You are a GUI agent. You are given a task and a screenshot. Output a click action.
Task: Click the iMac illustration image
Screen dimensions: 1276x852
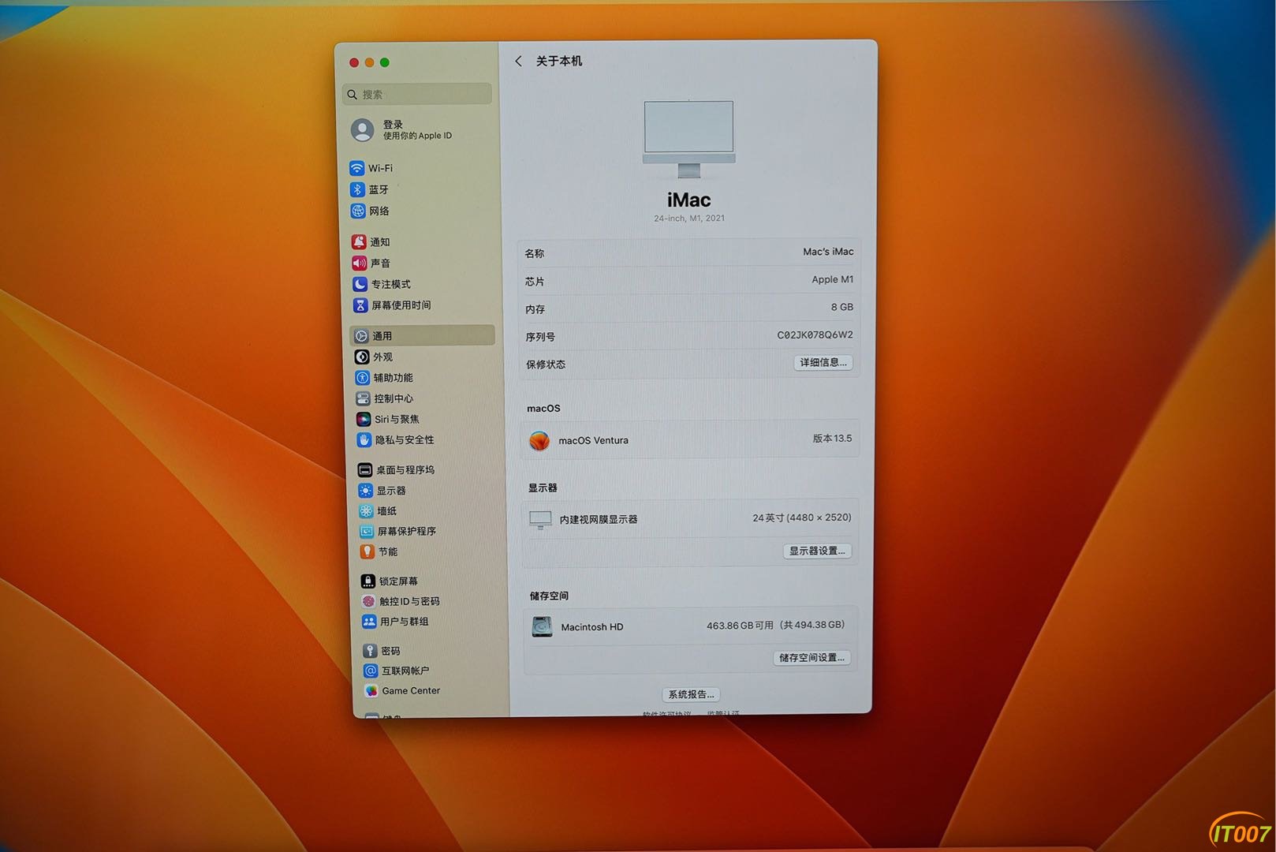pos(688,139)
